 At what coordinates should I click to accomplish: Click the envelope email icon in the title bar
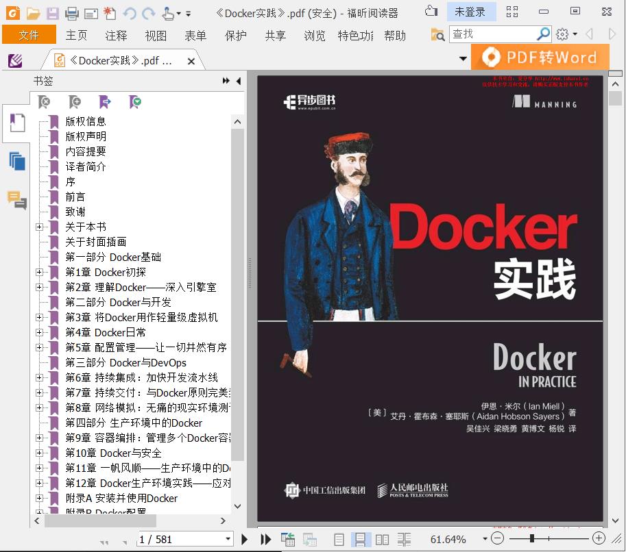pyautogui.click(x=91, y=14)
